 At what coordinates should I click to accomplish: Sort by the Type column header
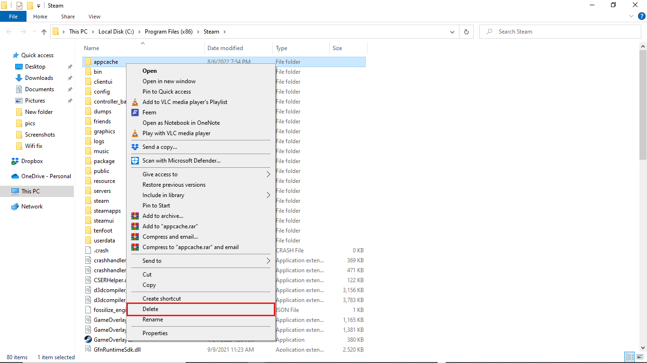point(301,48)
